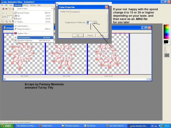Click the Jasc Animation Shop title bar icon
Image resolution: width=171 pixels, height=128 pixels.
point(1,2)
